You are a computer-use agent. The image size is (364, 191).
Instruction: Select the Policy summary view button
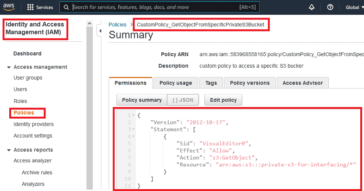[x=141, y=100]
